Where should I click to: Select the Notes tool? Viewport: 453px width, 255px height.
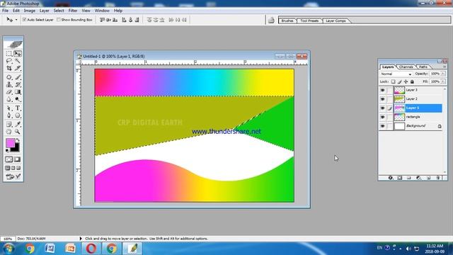(9, 125)
